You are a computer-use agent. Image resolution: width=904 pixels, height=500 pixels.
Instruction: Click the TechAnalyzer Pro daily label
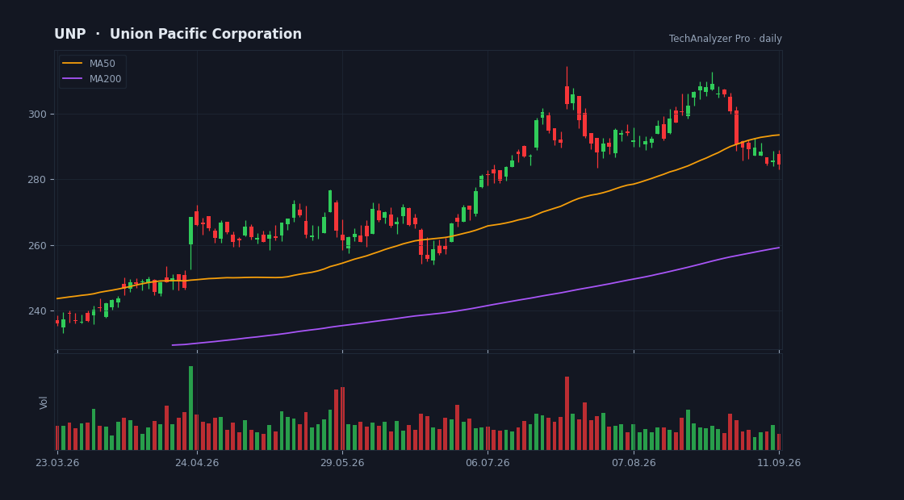coord(726,39)
